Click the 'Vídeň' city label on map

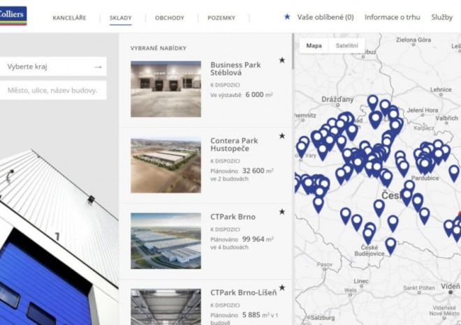[450, 286]
